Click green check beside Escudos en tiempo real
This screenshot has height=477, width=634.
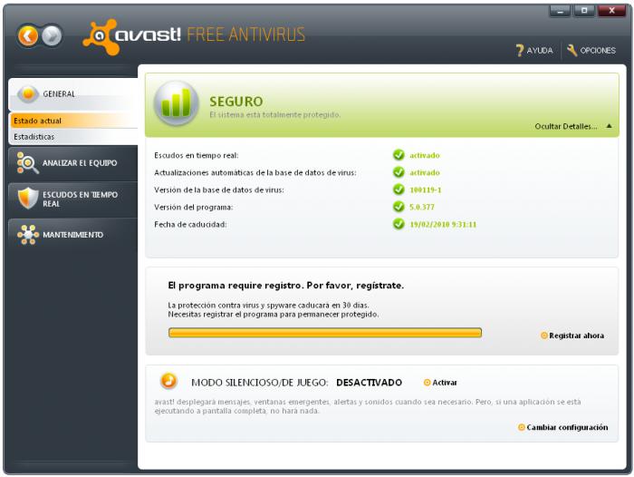[399, 155]
